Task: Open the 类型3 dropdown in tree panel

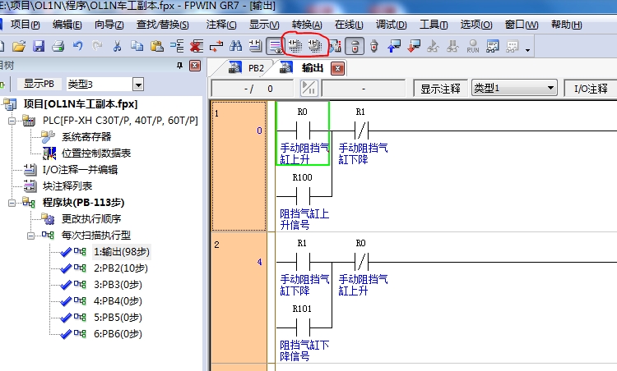Action: (138, 84)
